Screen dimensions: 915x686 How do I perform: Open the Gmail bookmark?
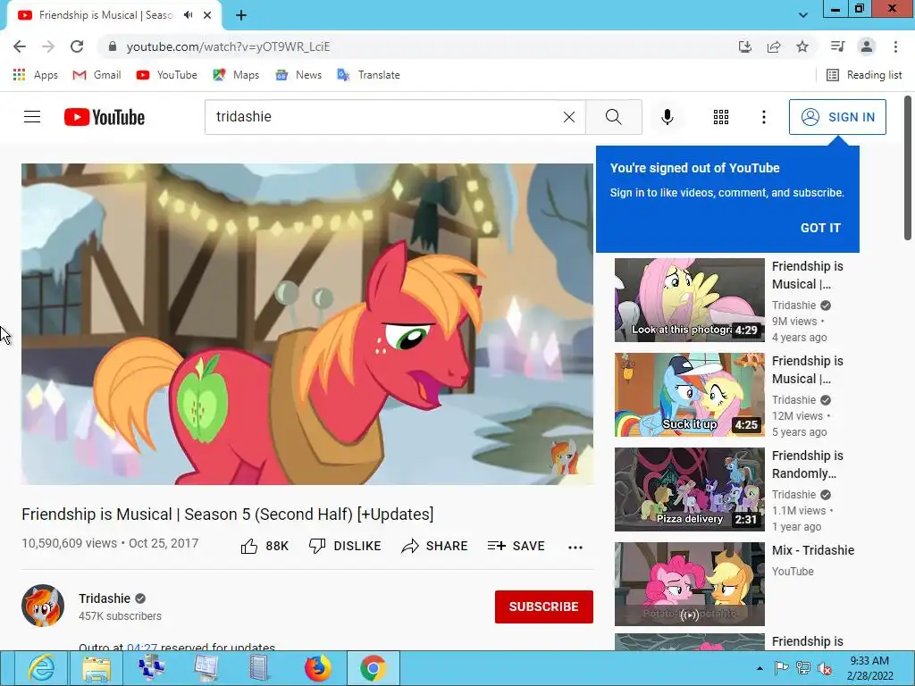(97, 75)
